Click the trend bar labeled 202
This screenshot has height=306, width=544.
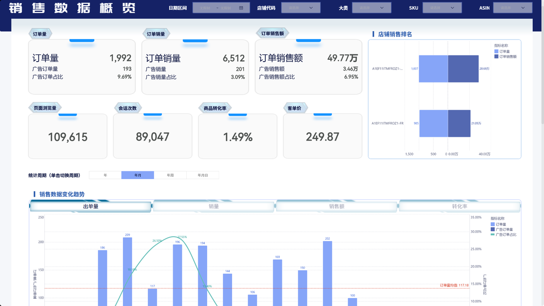tap(327, 273)
